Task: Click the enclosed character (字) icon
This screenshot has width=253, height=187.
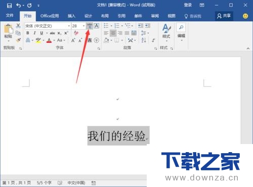Action: pyautogui.click(x=97, y=40)
